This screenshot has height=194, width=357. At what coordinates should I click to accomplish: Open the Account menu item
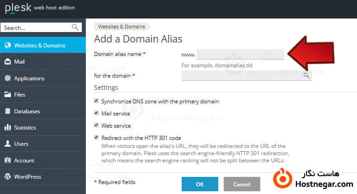coord(23,161)
